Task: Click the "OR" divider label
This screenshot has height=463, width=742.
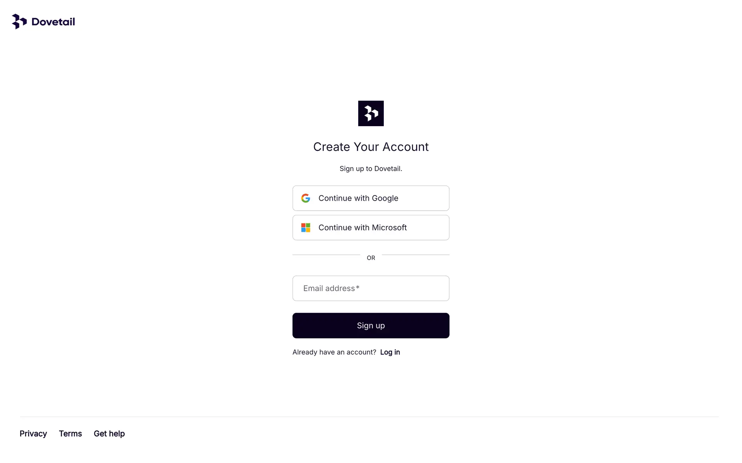Action: 371,258
